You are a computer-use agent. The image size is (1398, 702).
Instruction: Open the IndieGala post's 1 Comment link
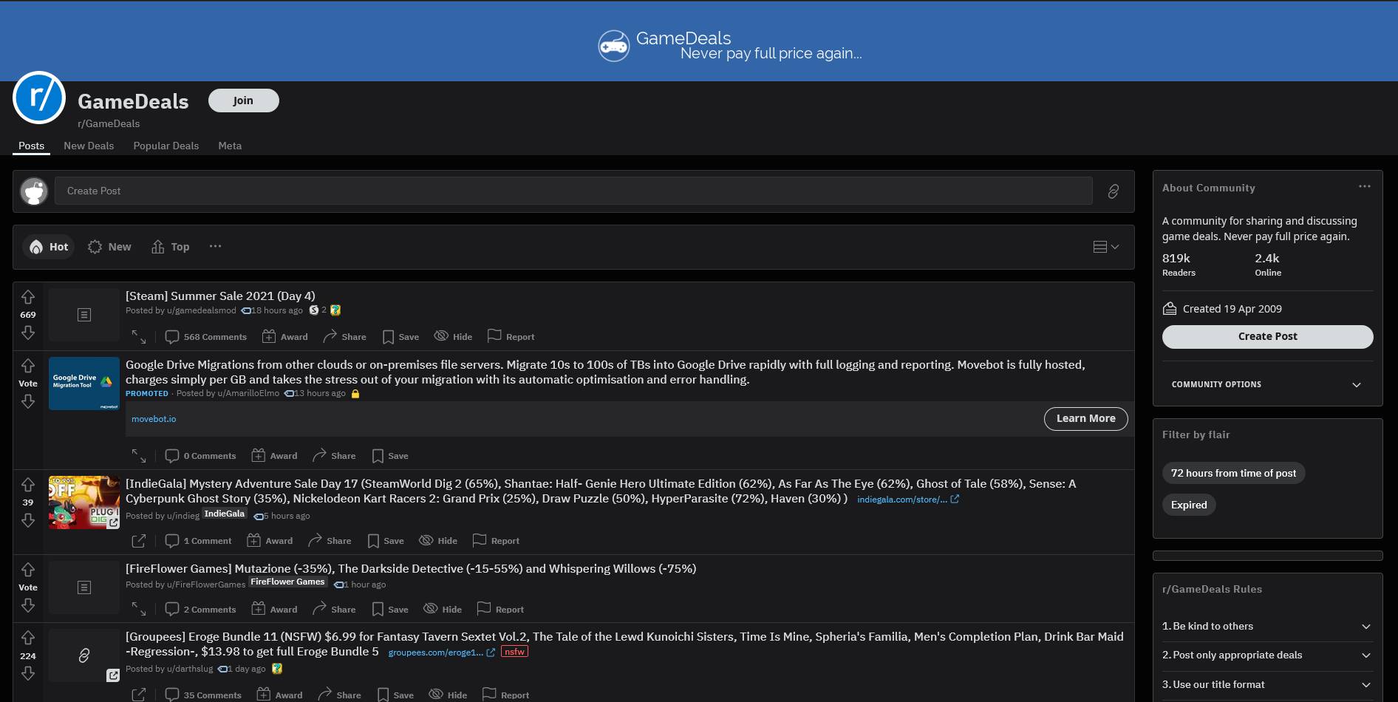coord(199,541)
